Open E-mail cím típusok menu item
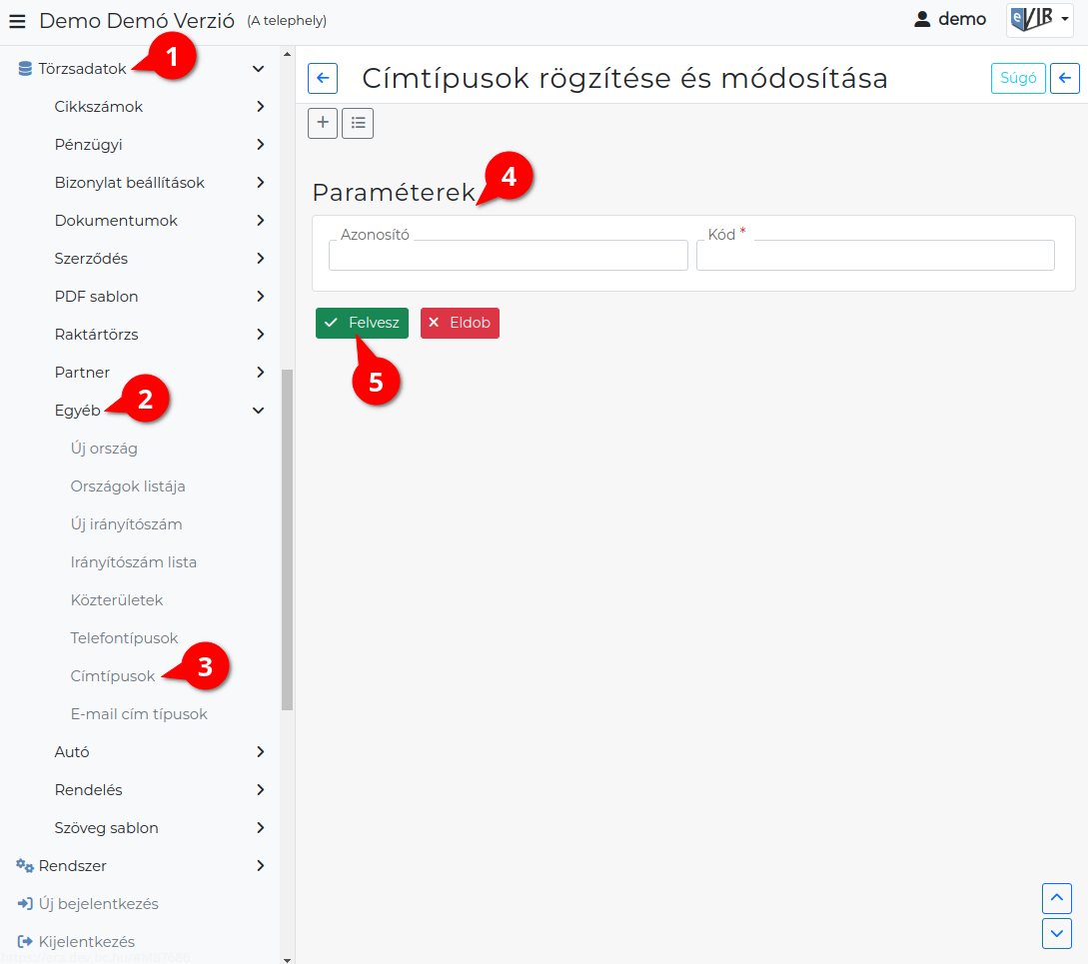The width and height of the screenshot is (1088, 964). (139, 714)
